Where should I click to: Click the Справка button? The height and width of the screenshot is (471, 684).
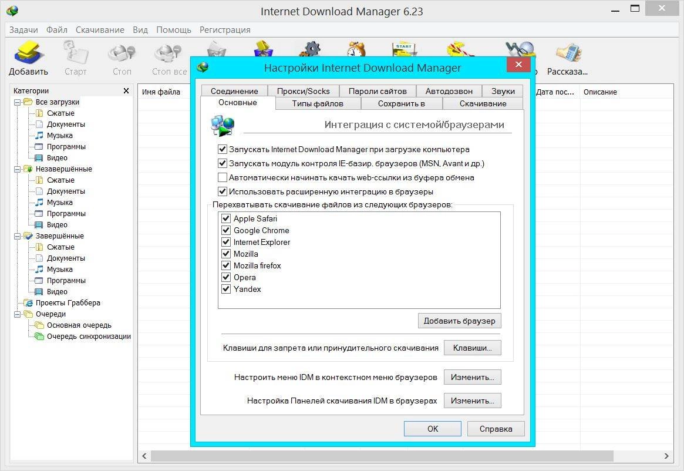pos(496,429)
